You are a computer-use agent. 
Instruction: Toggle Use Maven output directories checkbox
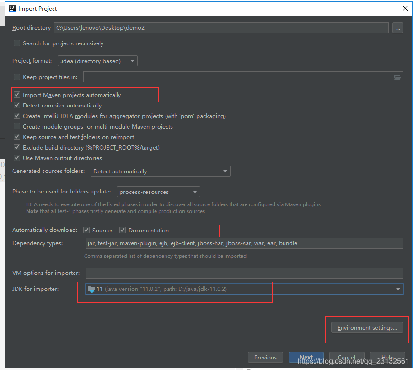pos(17,158)
